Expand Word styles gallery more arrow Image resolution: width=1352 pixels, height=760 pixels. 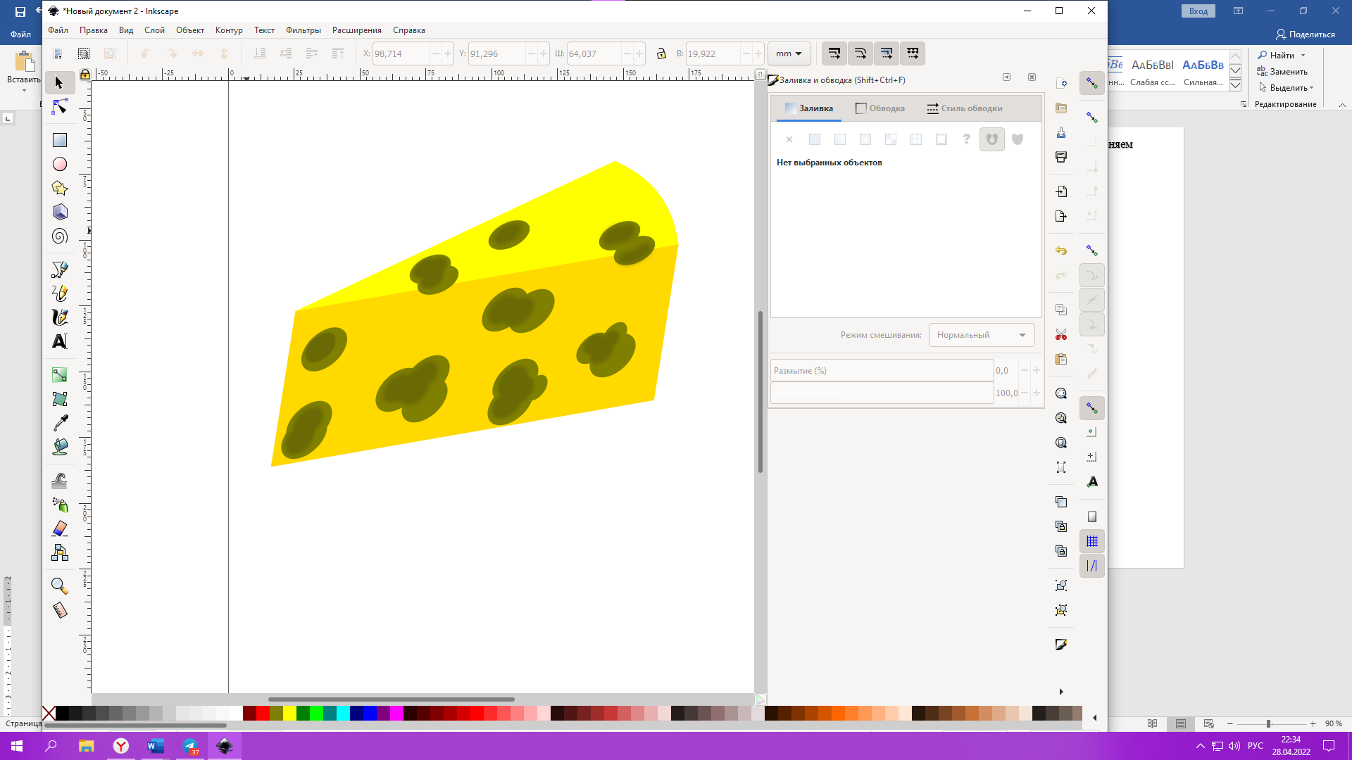pyautogui.click(x=1236, y=85)
